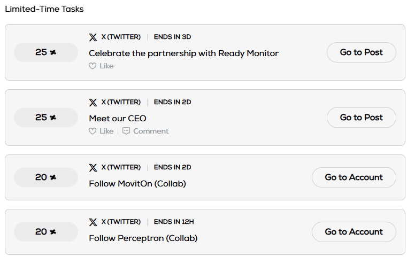Open Go to Account for Perceptron
Viewport: 407px width, 257px height.
(354, 232)
